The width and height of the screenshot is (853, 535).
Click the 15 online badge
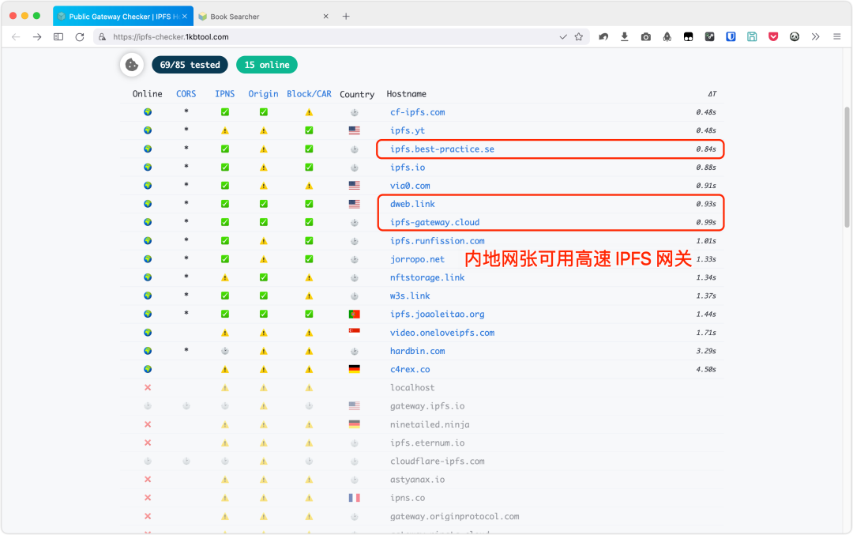(266, 65)
